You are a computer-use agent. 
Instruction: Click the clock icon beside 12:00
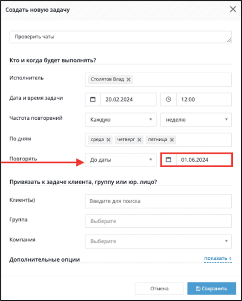click(x=168, y=99)
